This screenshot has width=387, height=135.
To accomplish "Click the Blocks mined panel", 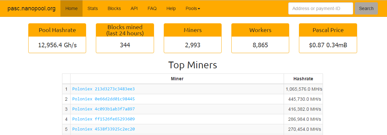I will pos(125,38).
